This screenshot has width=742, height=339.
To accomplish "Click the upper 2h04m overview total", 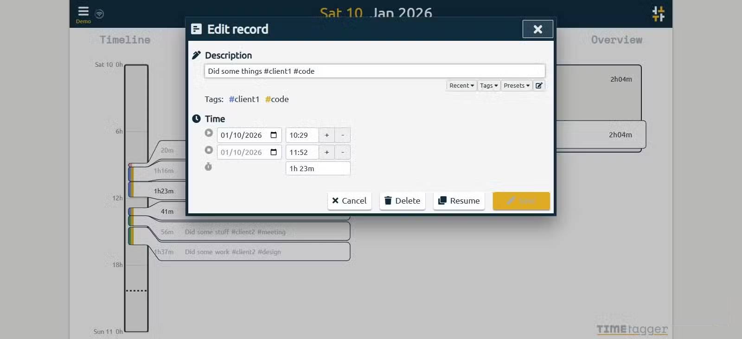I will click(621, 79).
